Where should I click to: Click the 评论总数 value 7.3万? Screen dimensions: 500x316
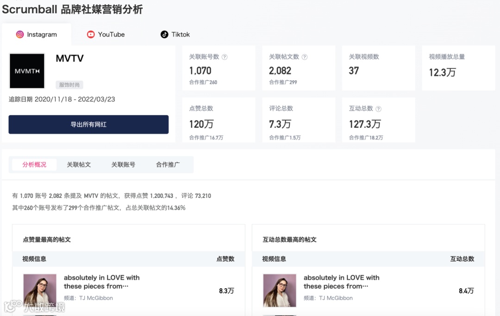[x=280, y=124]
